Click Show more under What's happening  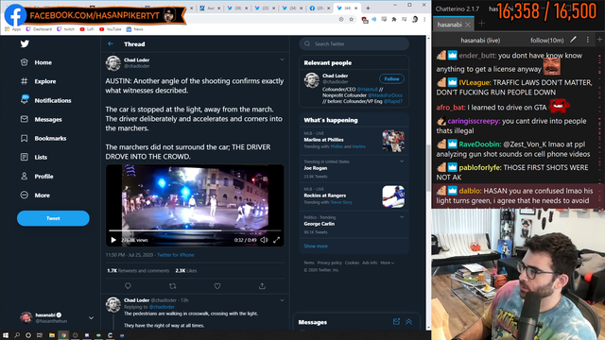pos(316,246)
